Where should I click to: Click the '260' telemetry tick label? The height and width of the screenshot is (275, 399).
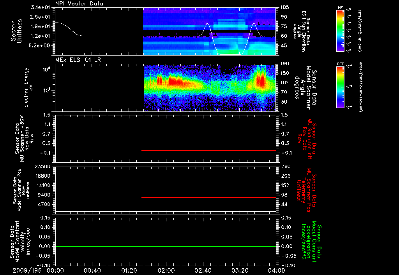[x=285, y=166]
